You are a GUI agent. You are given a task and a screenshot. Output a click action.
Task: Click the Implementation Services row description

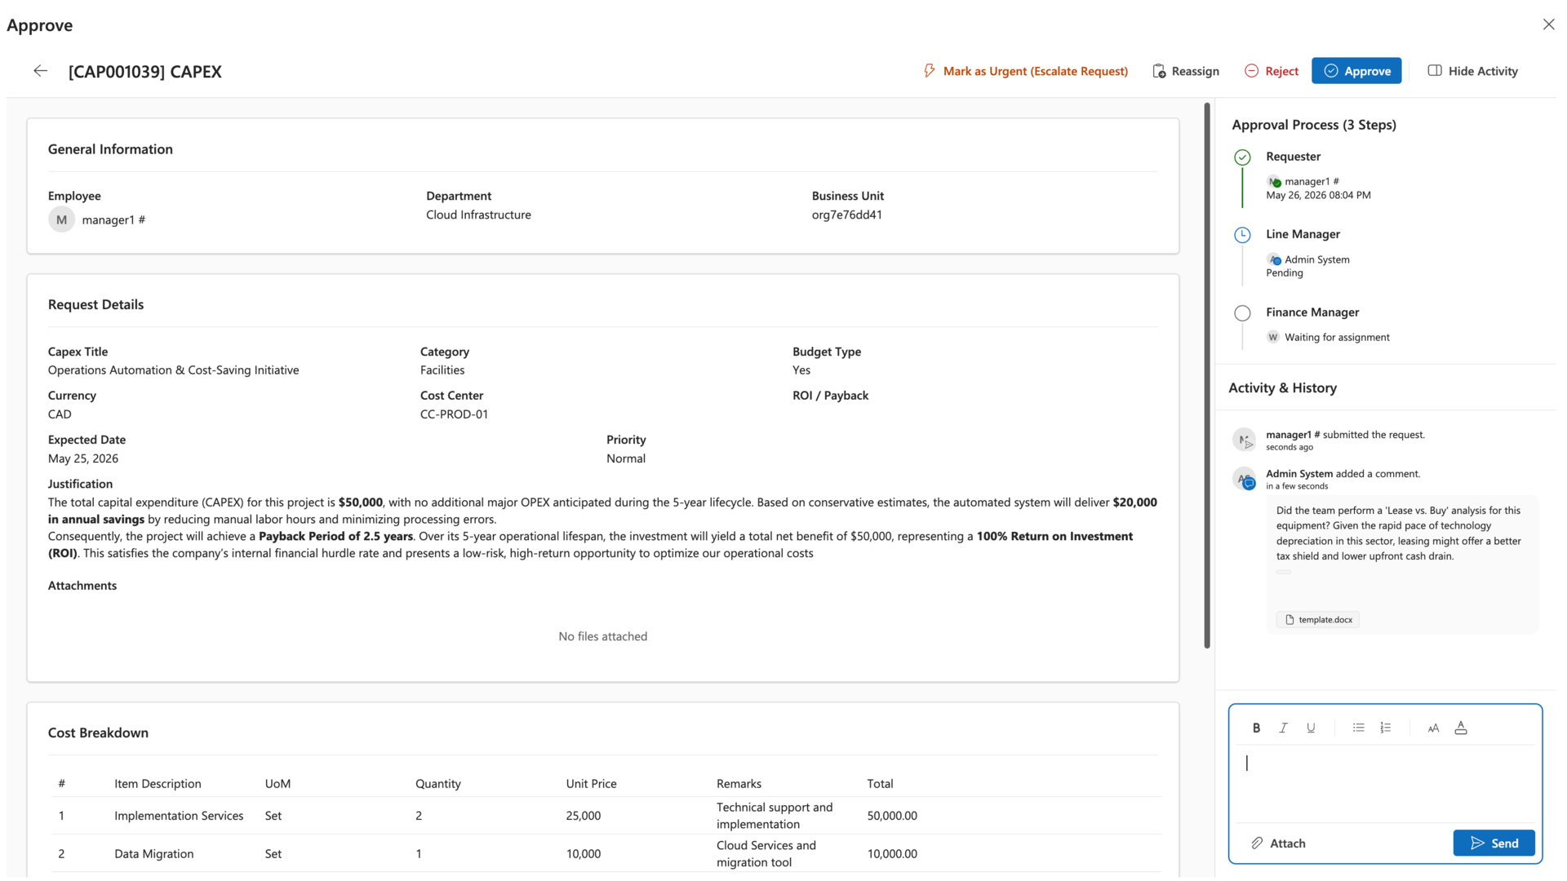(x=179, y=816)
